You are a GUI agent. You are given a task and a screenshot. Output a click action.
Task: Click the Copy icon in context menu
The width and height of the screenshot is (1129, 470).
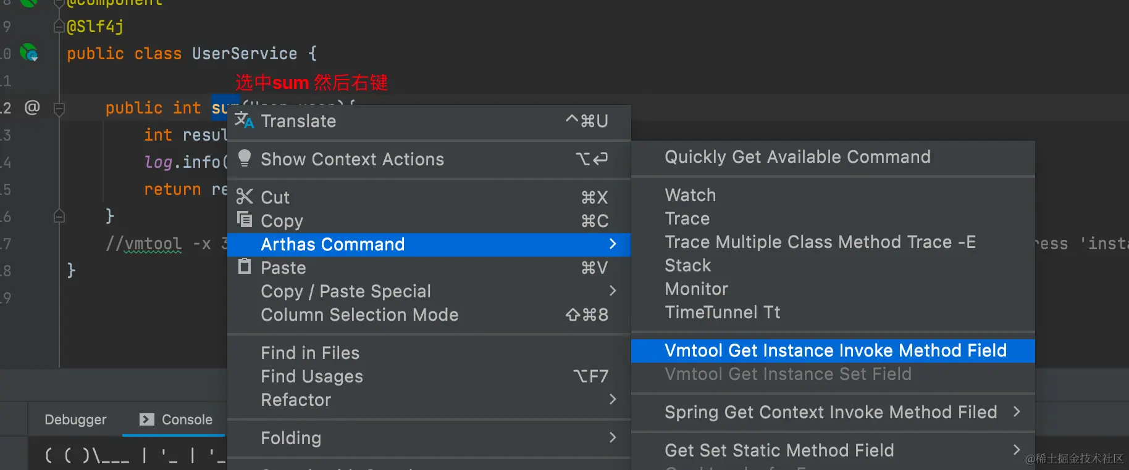244,219
